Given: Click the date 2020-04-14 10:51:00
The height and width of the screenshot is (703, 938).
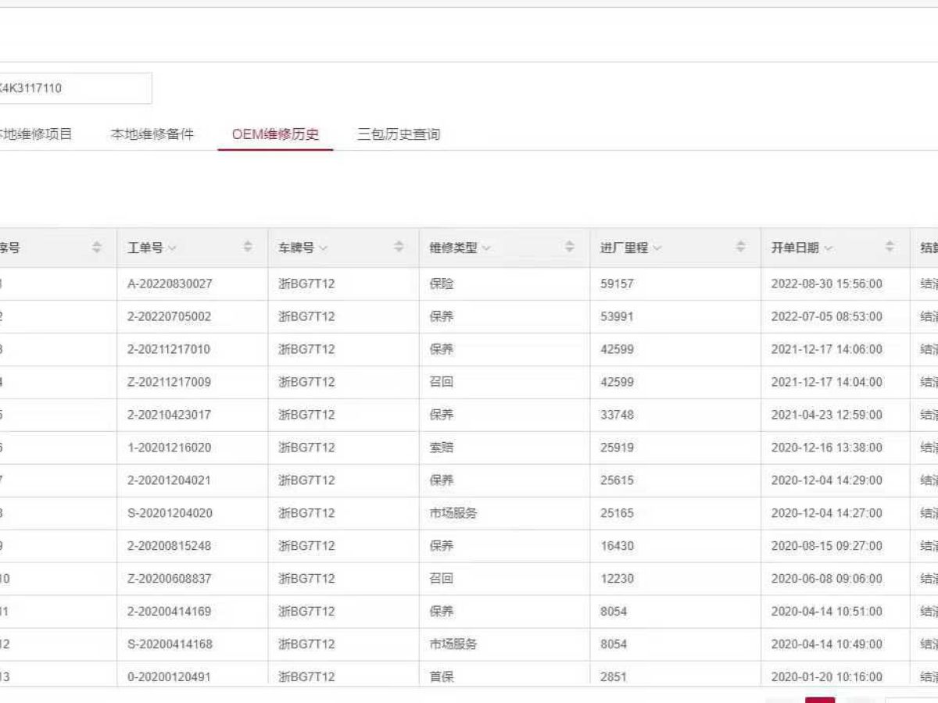Looking at the screenshot, I should (x=827, y=612).
